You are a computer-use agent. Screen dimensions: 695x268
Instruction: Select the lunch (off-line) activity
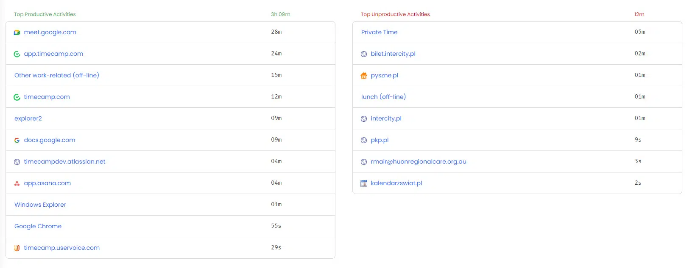tap(383, 97)
